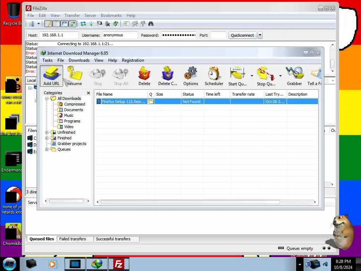Image resolution: width=361 pixels, height=271 pixels.
Task: Click FileZilla directory comparison icon
Action: pos(135,24)
